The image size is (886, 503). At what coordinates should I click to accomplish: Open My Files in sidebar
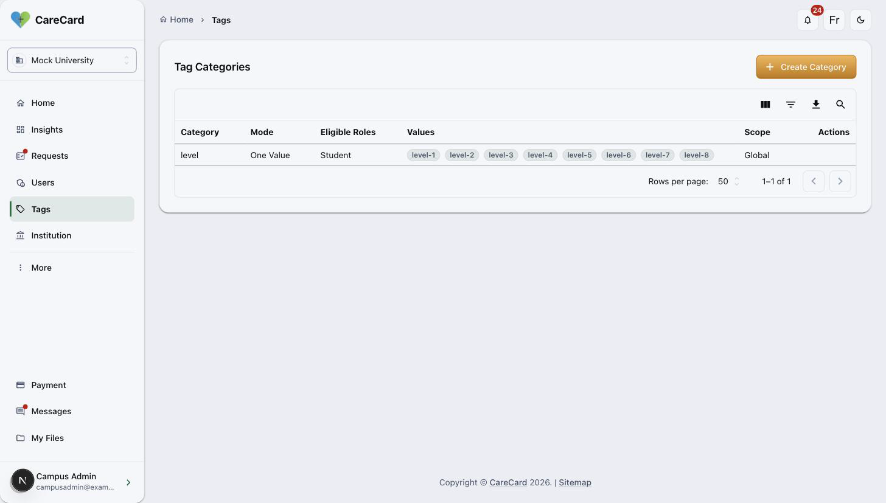tap(72, 438)
